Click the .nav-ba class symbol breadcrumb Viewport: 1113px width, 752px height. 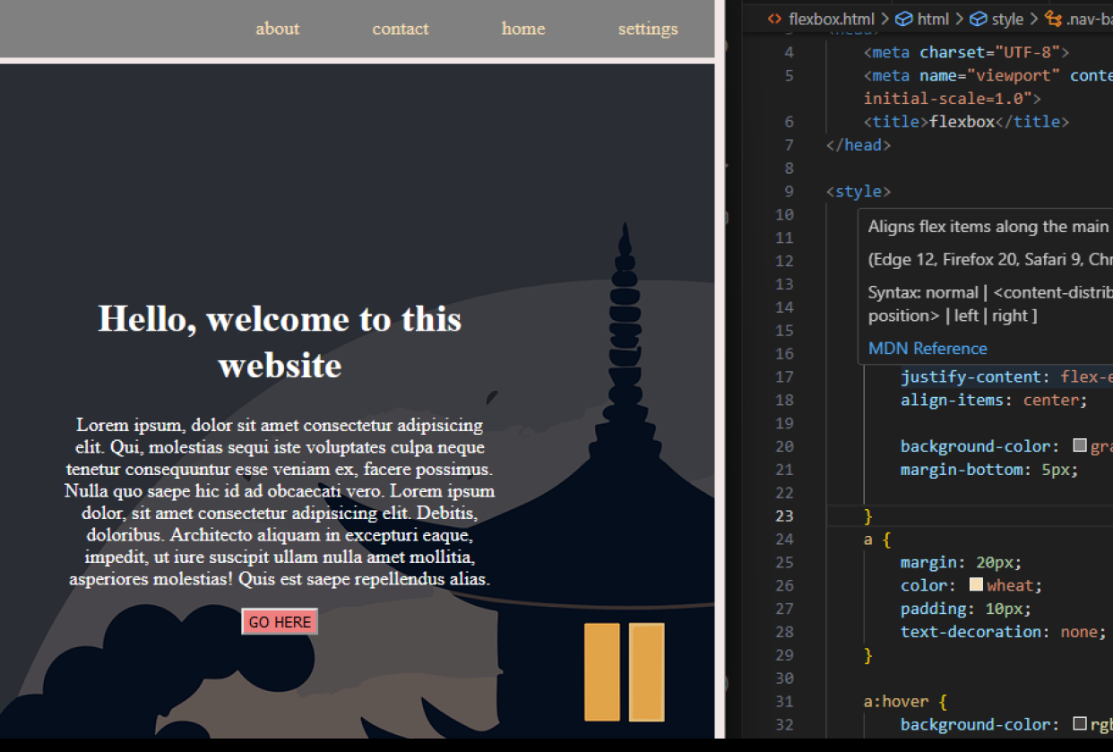point(1078,19)
